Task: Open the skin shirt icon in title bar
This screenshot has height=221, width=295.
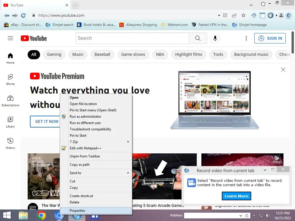Action: click(263, 4)
